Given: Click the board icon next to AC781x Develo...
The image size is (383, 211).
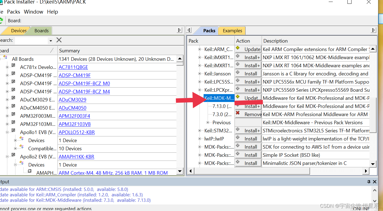Looking at the screenshot, I should [x=13, y=65].
